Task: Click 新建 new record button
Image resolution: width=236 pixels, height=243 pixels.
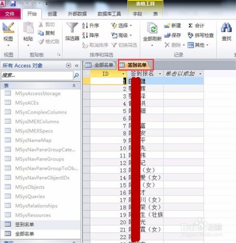Action: coord(172,25)
